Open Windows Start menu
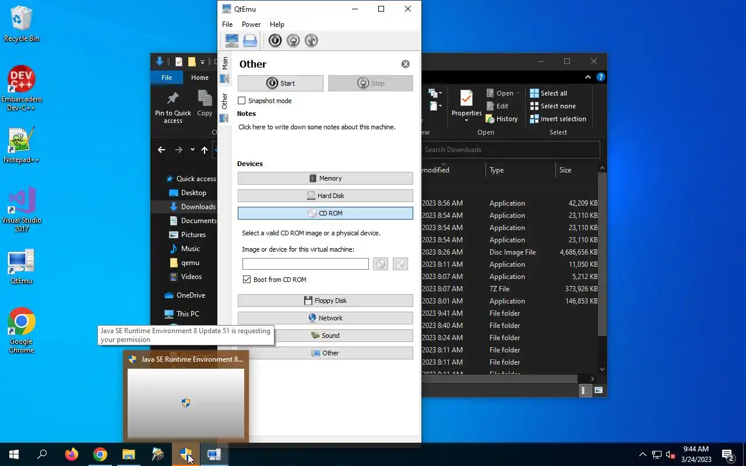This screenshot has height=466, width=746. pyautogui.click(x=14, y=454)
